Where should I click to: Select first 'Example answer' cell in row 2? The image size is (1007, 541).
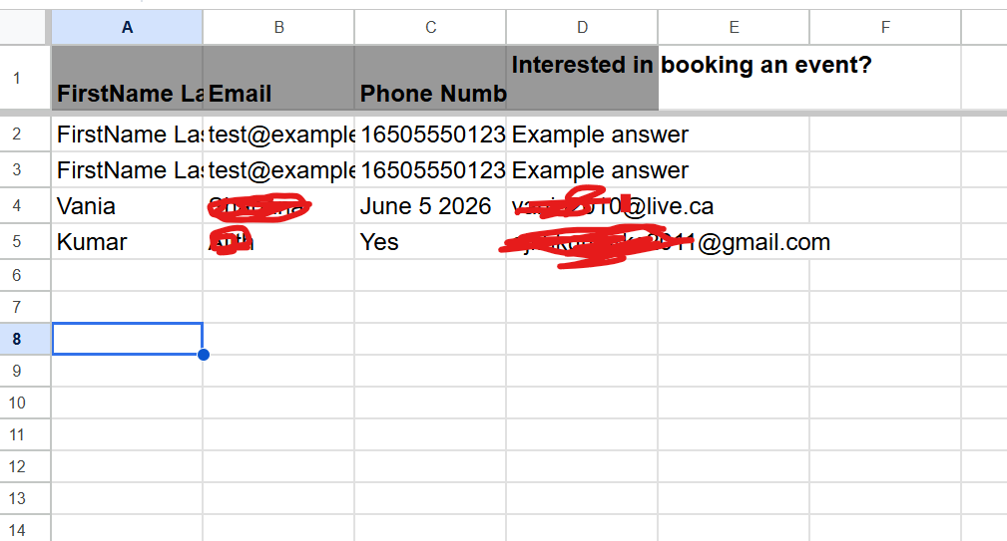[582, 134]
